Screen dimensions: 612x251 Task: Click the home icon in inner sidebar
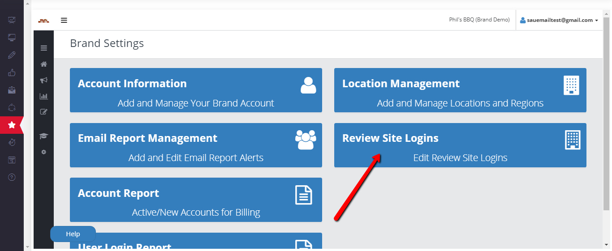[43, 64]
